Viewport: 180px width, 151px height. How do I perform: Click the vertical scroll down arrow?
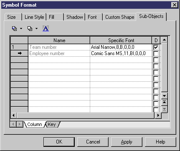164,96
